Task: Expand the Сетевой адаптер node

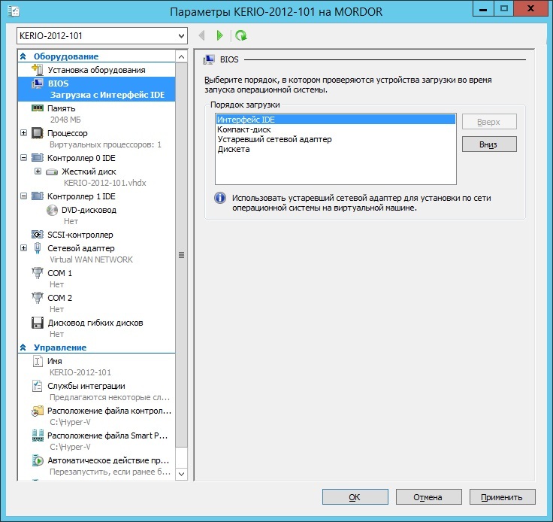Action: (24, 248)
